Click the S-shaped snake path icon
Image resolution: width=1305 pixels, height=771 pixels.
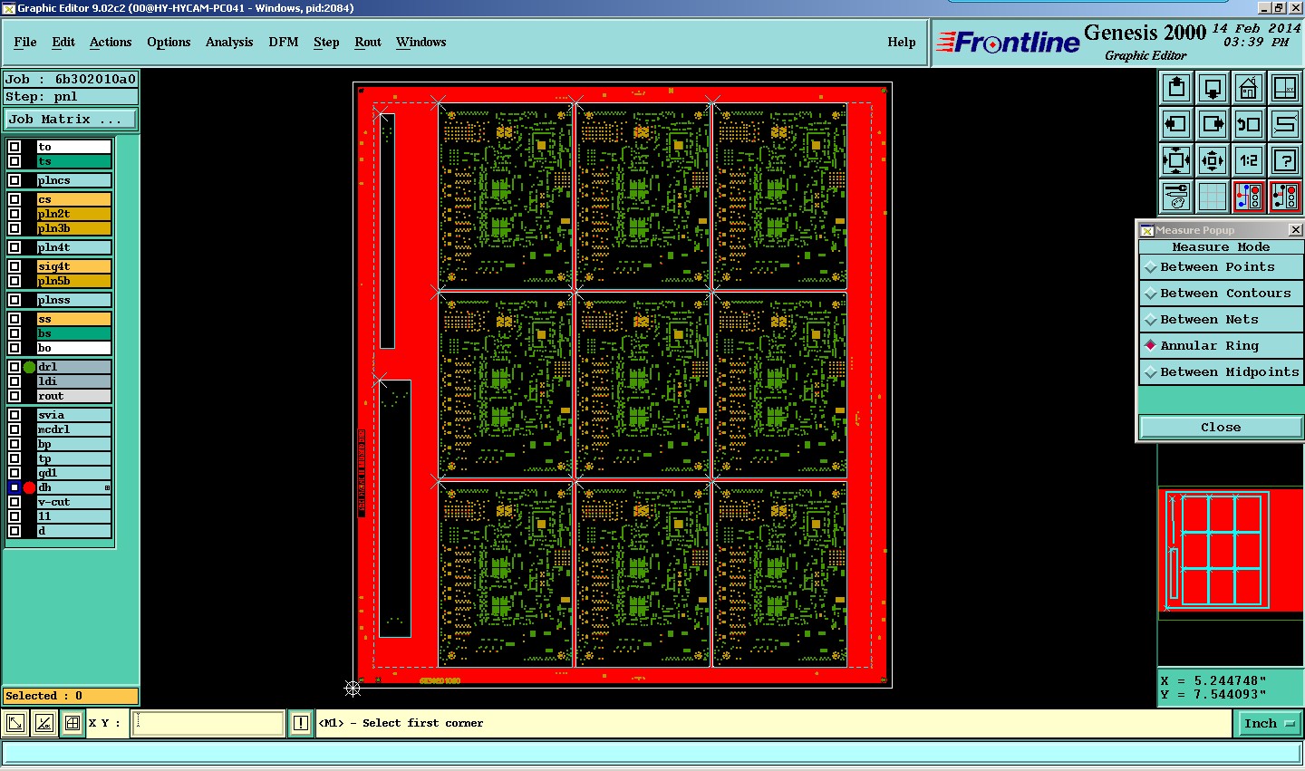(x=1285, y=124)
